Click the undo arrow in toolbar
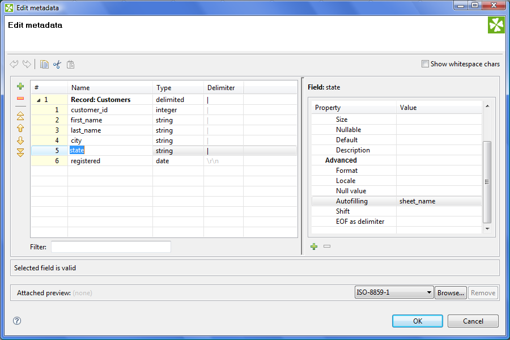This screenshot has height=340, width=510. (14, 64)
